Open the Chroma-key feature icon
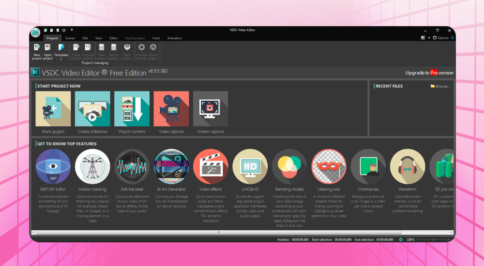The image size is (484, 266). tap(368, 167)
